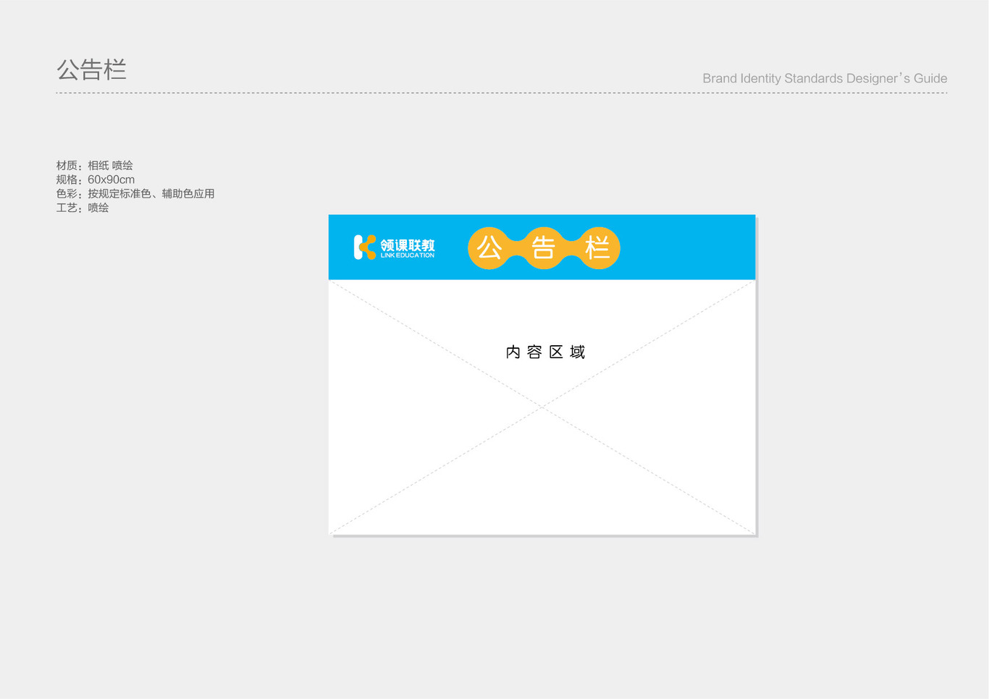This screenshot has height=699, width=989.
Task: Click the 领课联教 logo text
Action: click(x=408, y=245)
